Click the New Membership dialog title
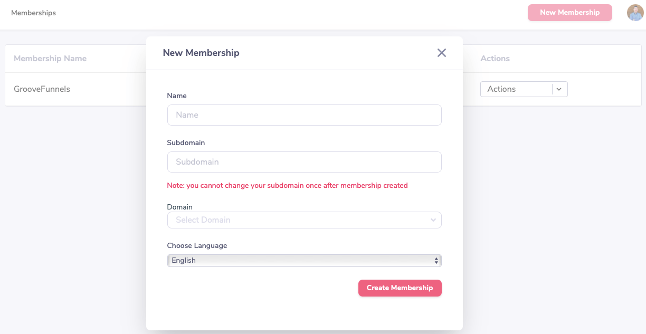This screenshot has width=646, height=334. (x=201, y=53)
